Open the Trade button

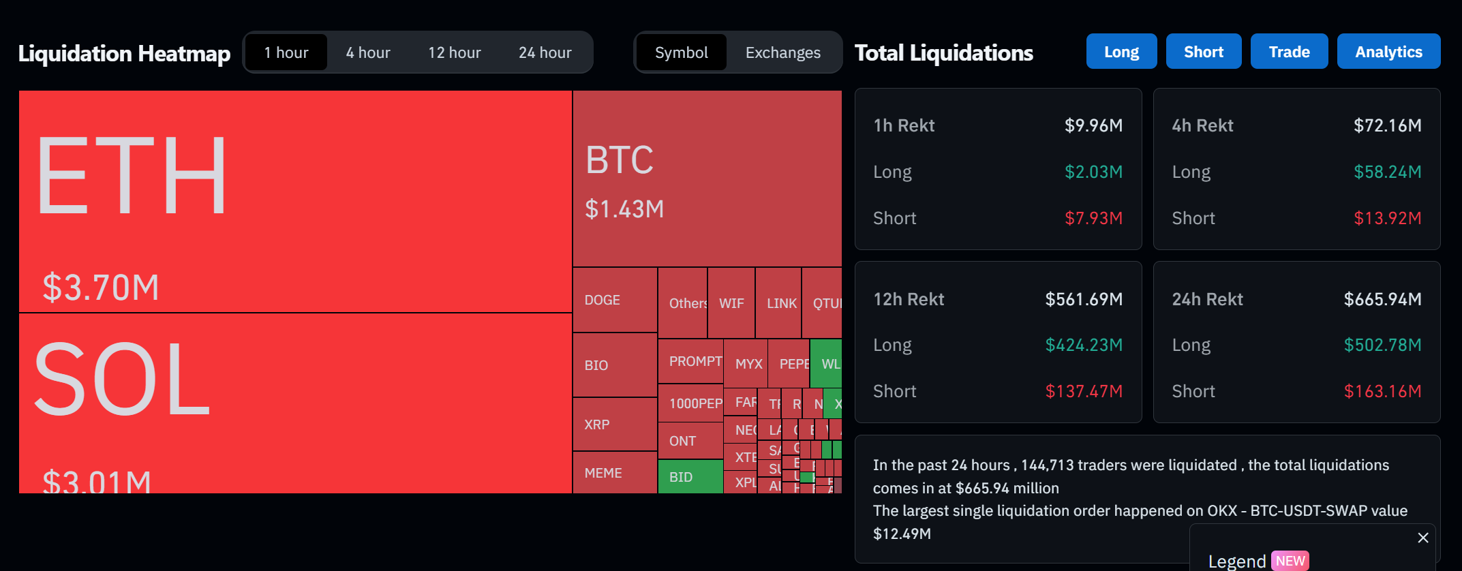(x=1289, y=52)
